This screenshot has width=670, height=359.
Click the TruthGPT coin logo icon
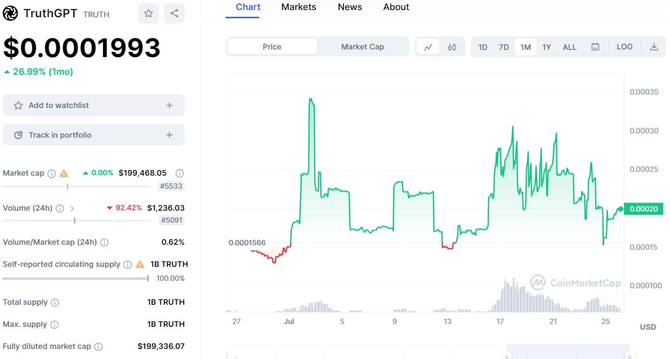(x=10, y=13)
